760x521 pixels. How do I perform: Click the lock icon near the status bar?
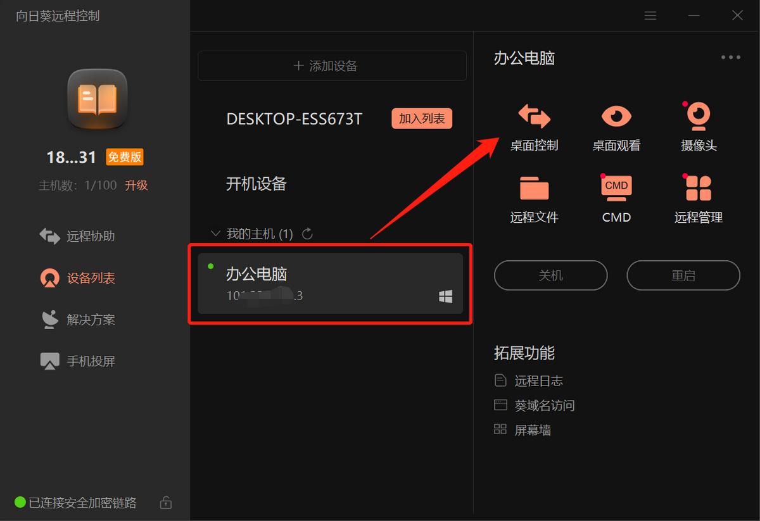pos(165,502)
